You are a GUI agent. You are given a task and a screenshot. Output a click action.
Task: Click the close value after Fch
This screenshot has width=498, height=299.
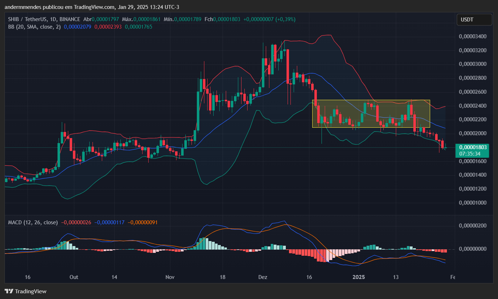click(227, 19)
